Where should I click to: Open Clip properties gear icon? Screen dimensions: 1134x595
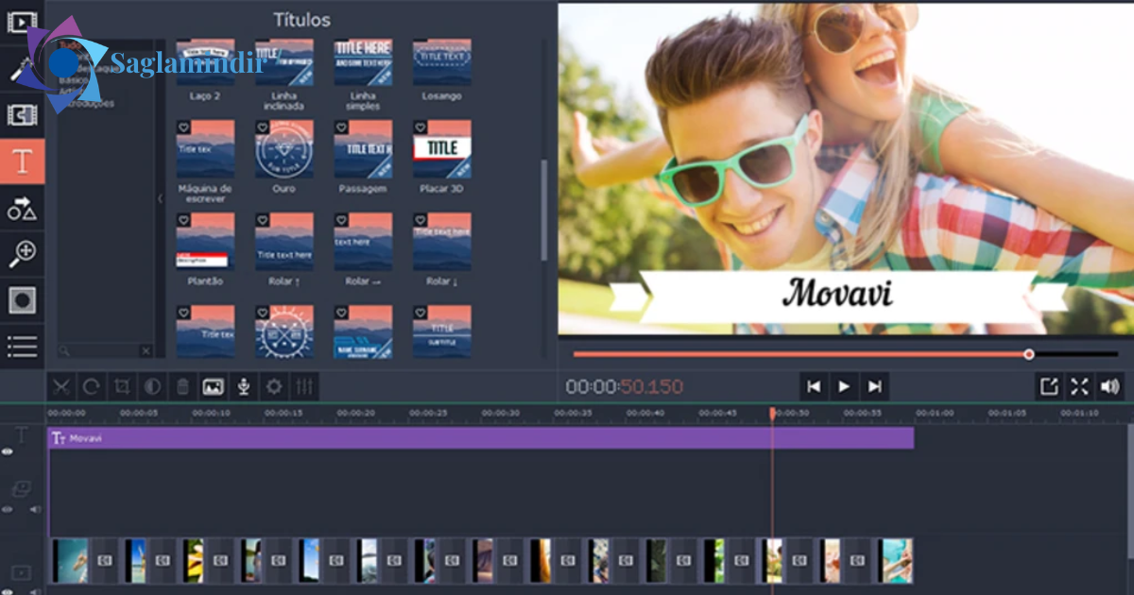point(274,386)
